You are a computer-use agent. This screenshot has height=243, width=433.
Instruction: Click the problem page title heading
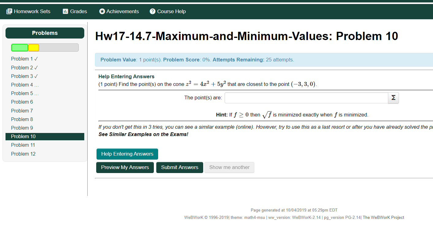247,36
